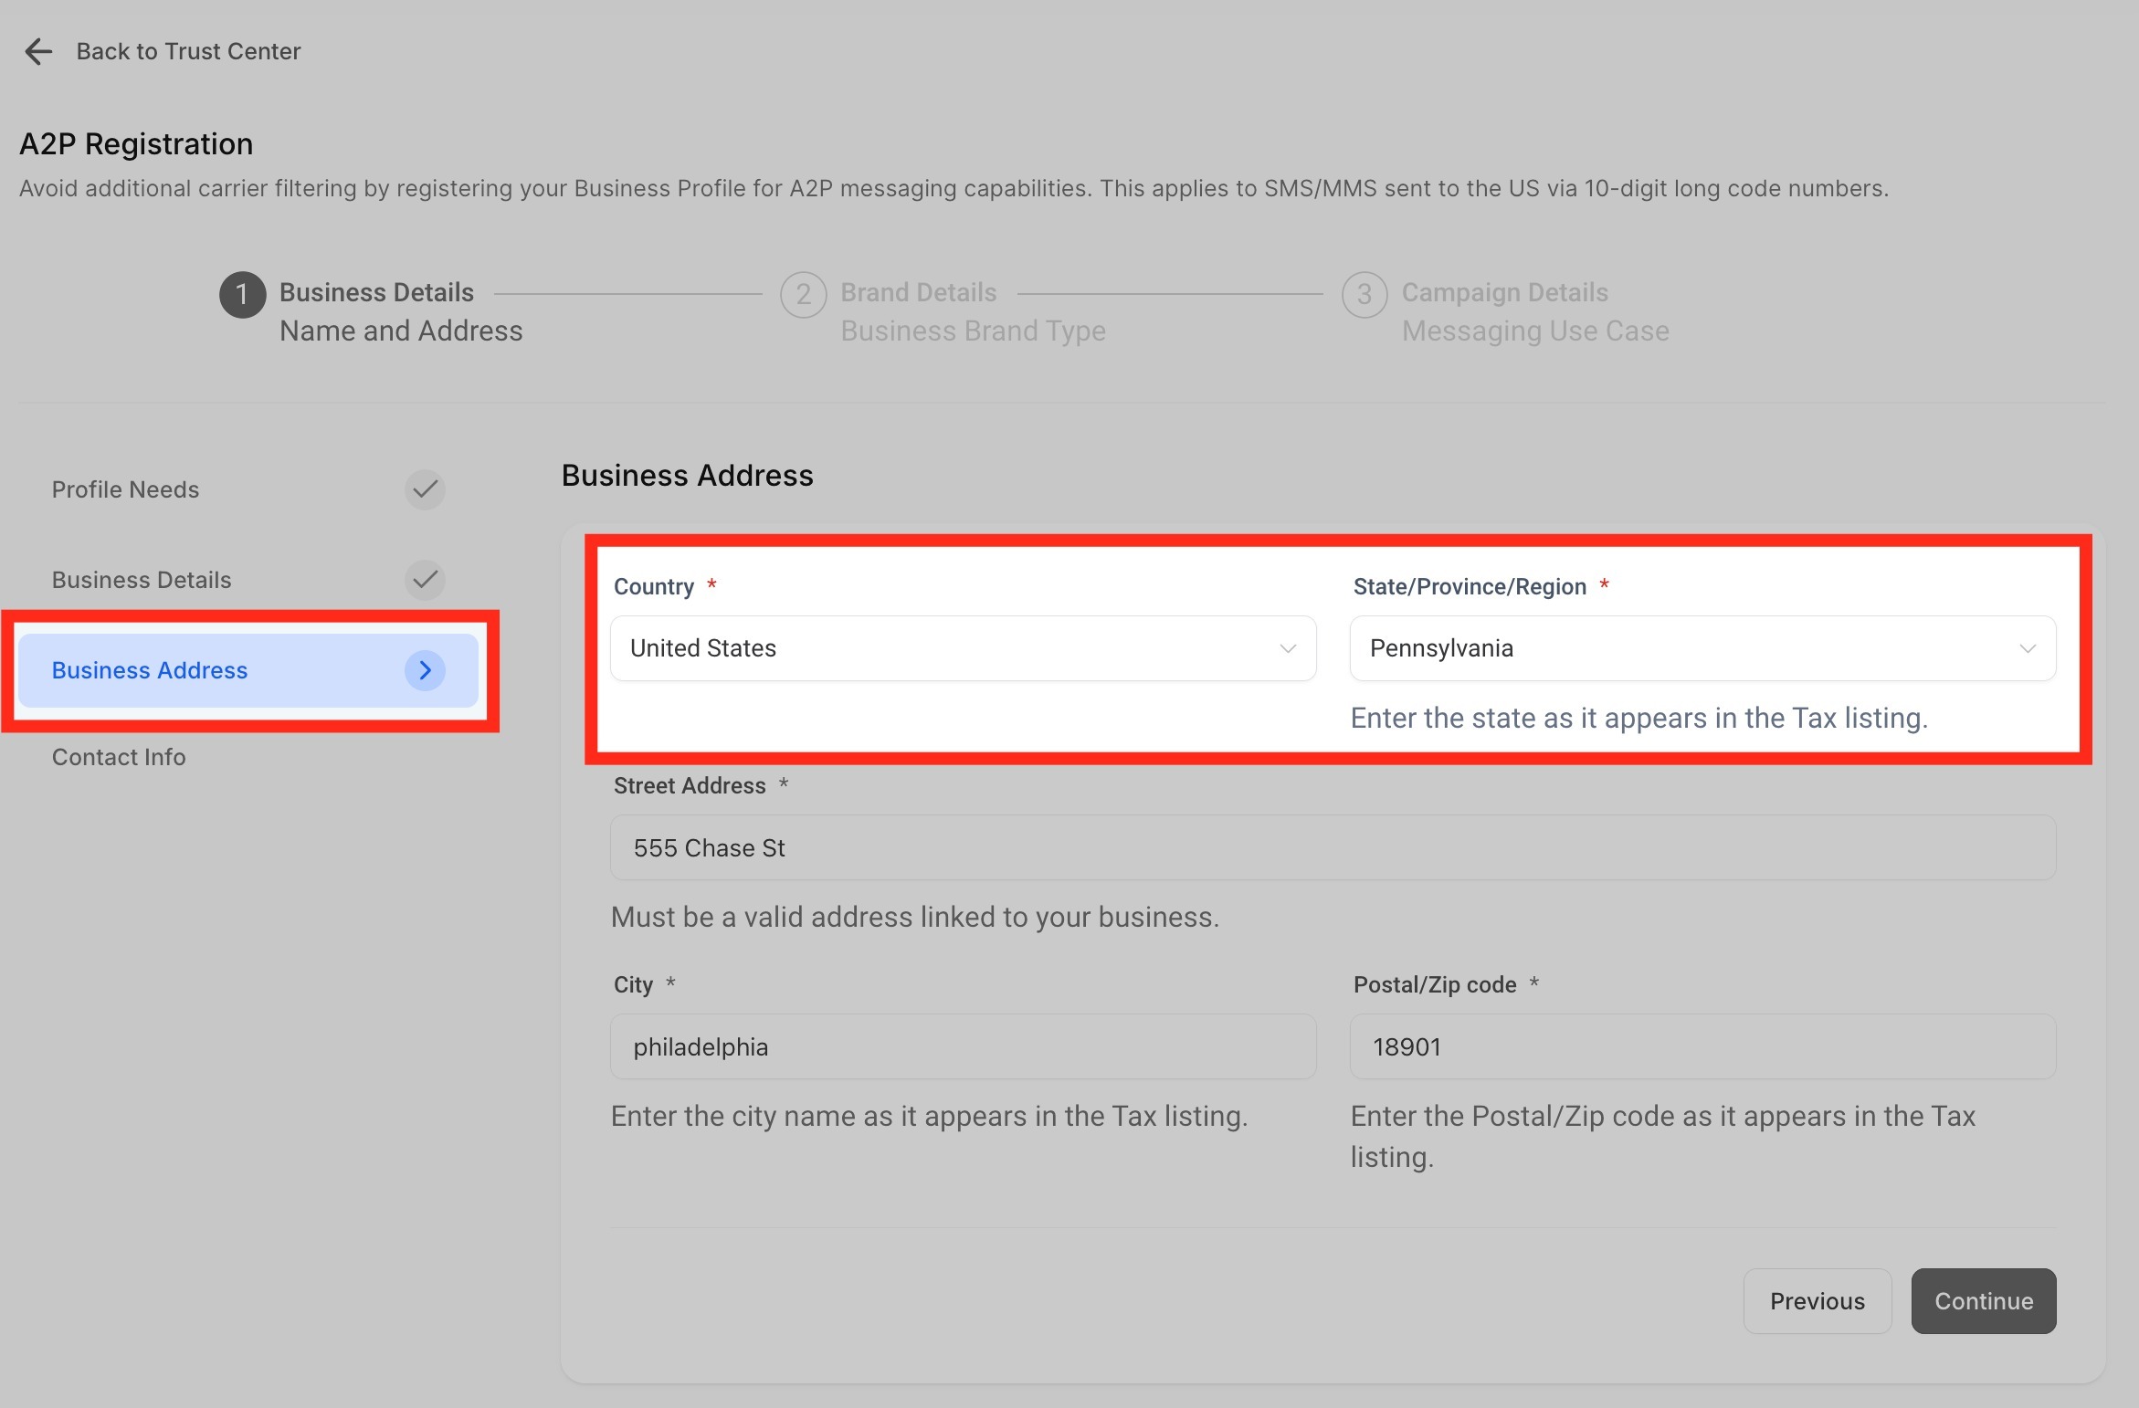Viewport: 2139px width, 1408px height.
Task: Click the Business Address chevron icon
Action: point(425,670)
